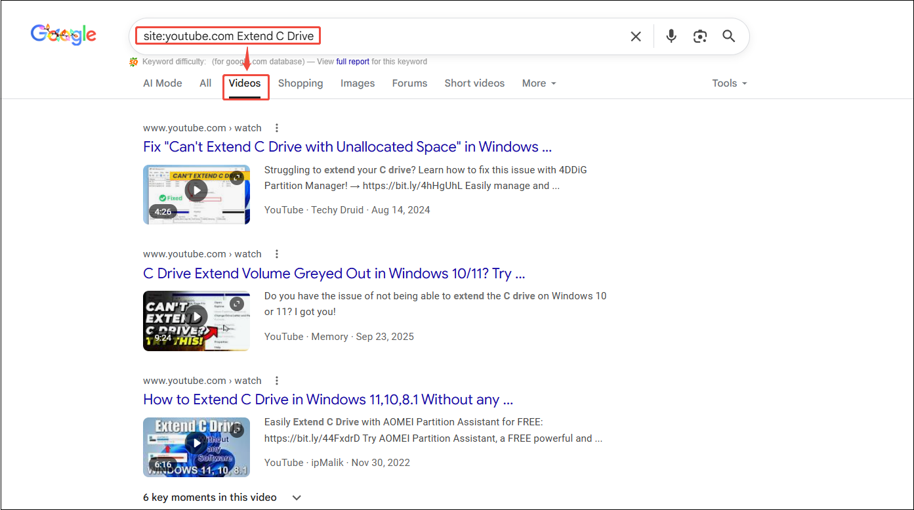This screenshot has height=510, width=914.
Task: Open the Shopping results tab
Action: tap(300, 83)
